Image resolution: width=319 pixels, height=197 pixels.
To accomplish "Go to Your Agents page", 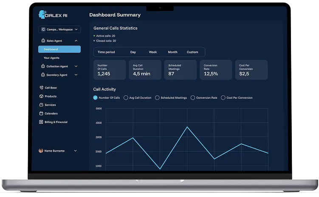I will [51, 58].
